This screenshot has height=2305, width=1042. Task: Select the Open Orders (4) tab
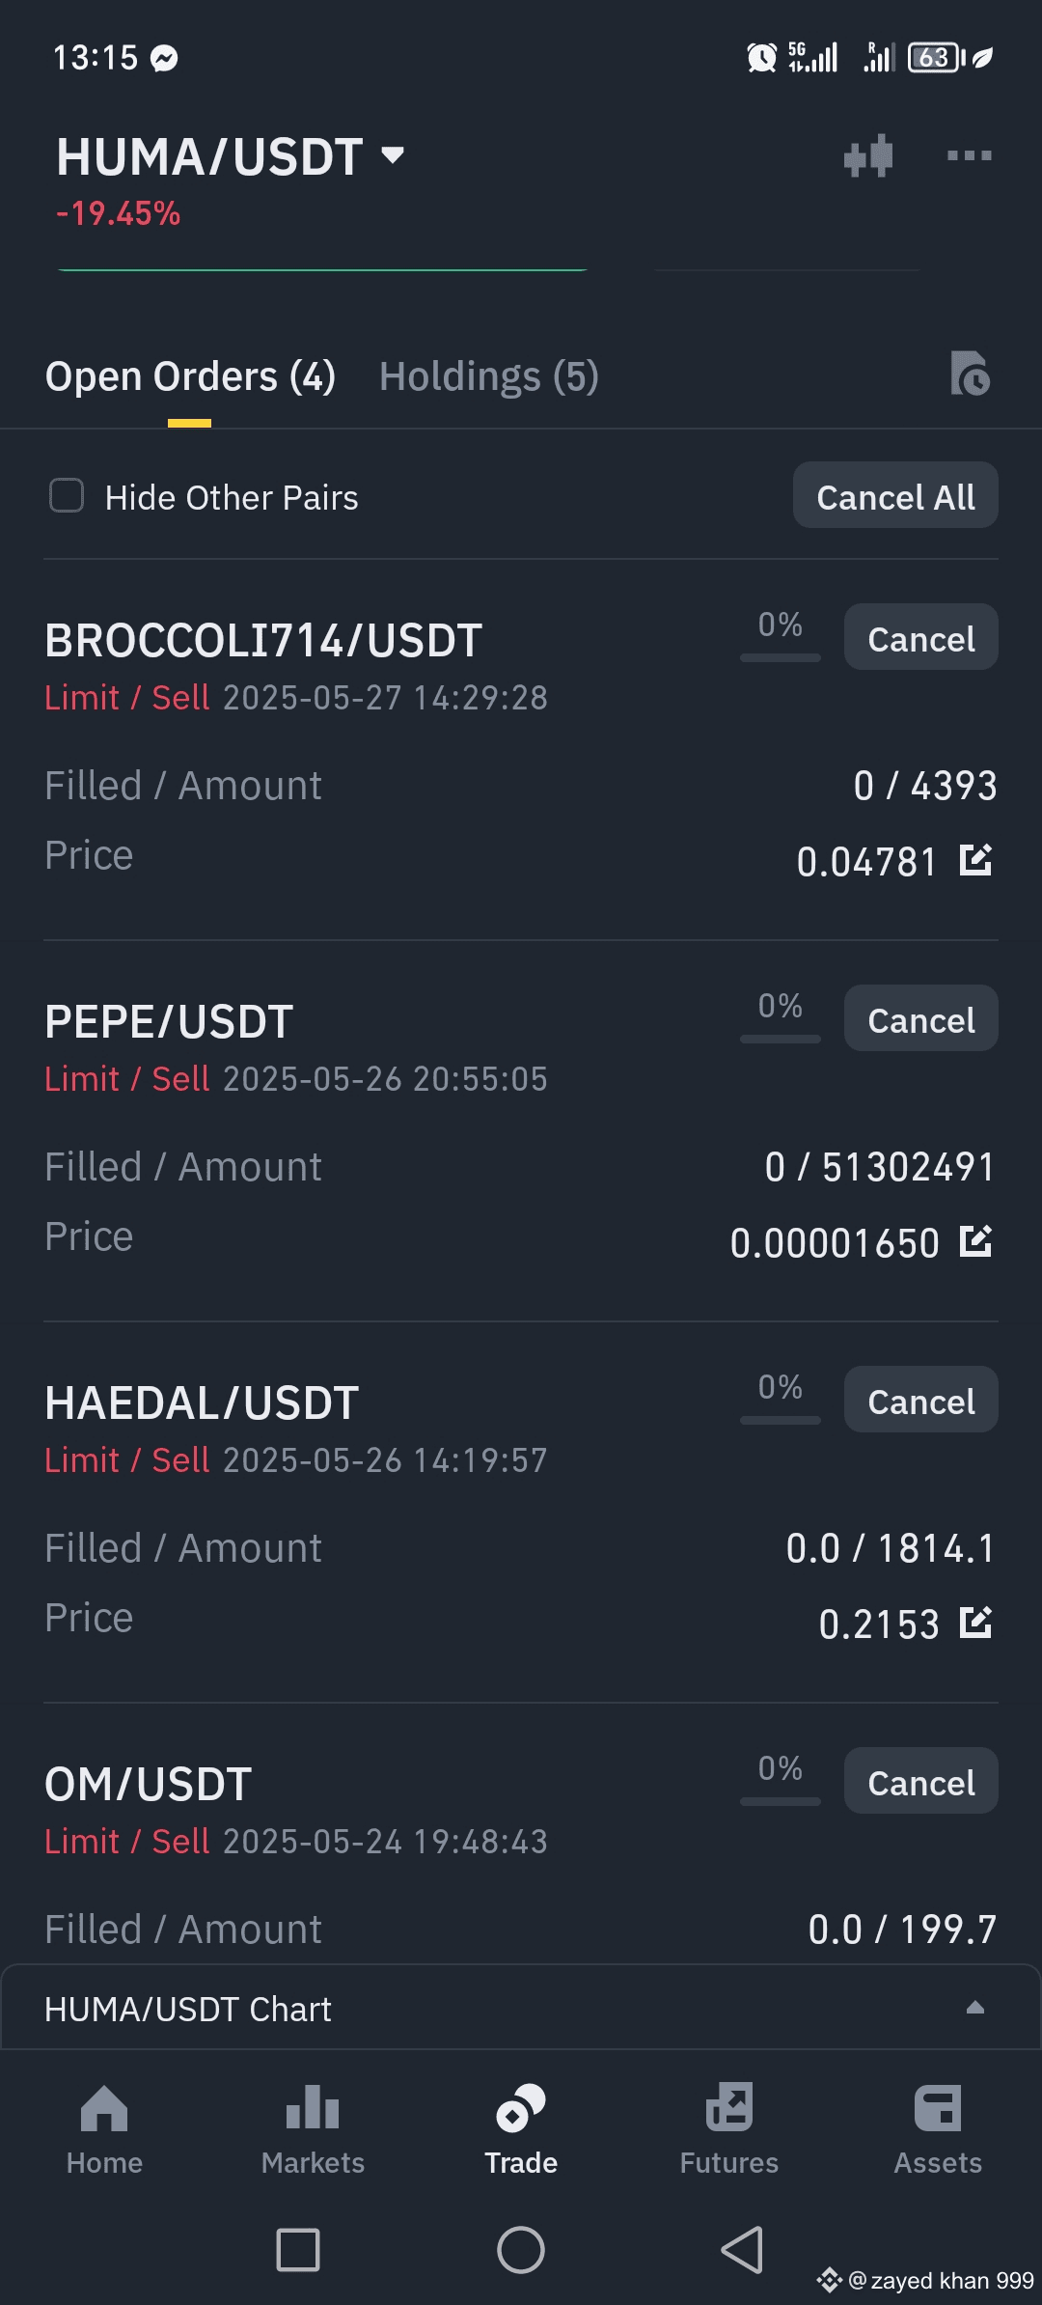tap(190, 376)
